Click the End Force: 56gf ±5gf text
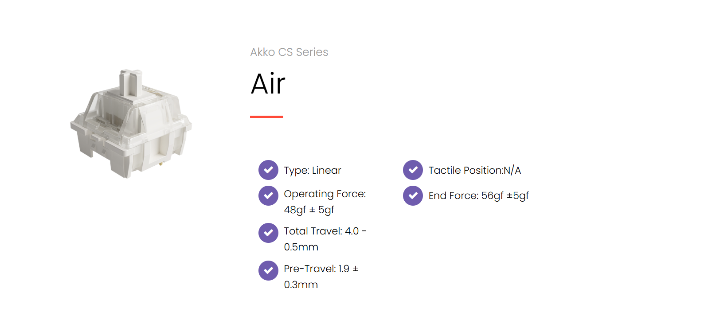 coord(478,196)
